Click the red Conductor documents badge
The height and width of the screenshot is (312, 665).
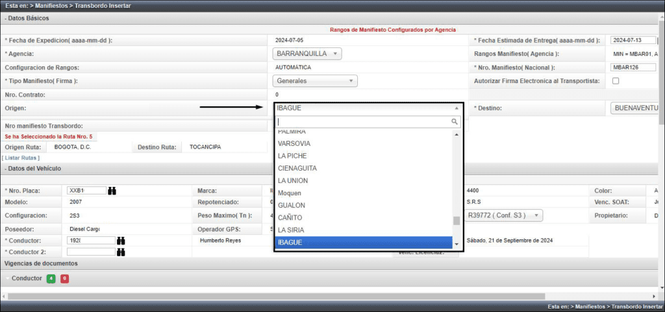point(64,279)
